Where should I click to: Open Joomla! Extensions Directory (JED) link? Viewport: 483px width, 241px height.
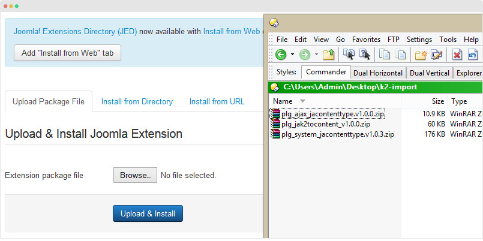pos(75,31)
